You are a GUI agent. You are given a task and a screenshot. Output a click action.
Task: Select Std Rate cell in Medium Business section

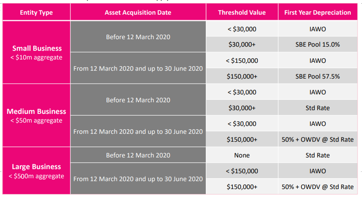click(317, 108)
